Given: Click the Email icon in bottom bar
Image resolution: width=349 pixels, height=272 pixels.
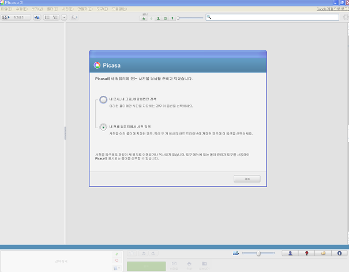Looking at the screenshot, I should [x=174, y=266].
